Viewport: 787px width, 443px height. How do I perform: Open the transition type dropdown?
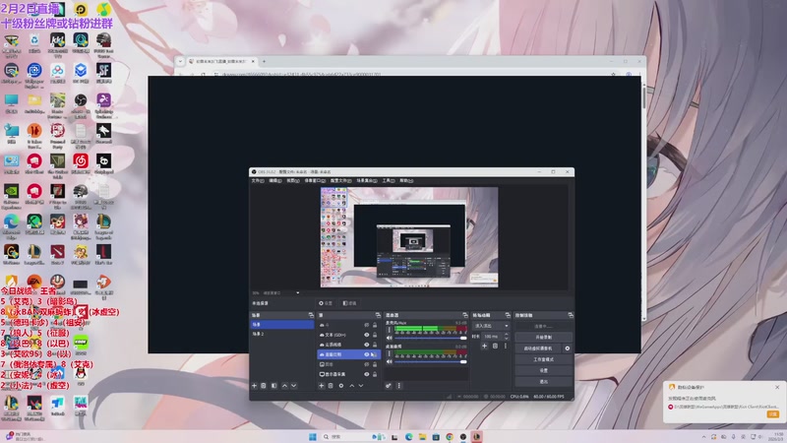click(x=491, y=326)
